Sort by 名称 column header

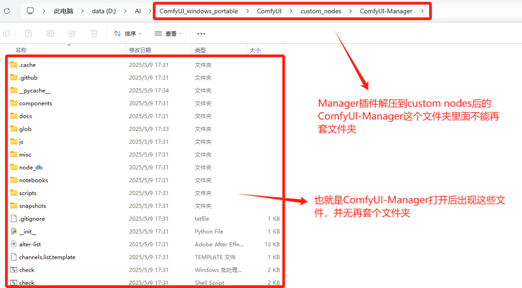[21, 50]
